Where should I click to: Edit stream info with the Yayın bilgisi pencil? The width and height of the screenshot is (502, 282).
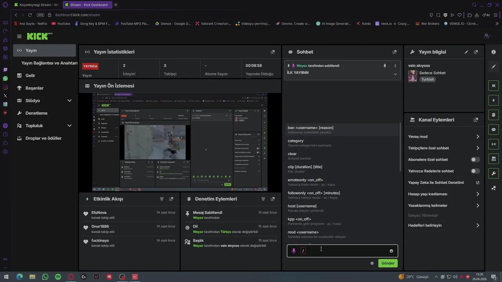[x=466, y=52]
